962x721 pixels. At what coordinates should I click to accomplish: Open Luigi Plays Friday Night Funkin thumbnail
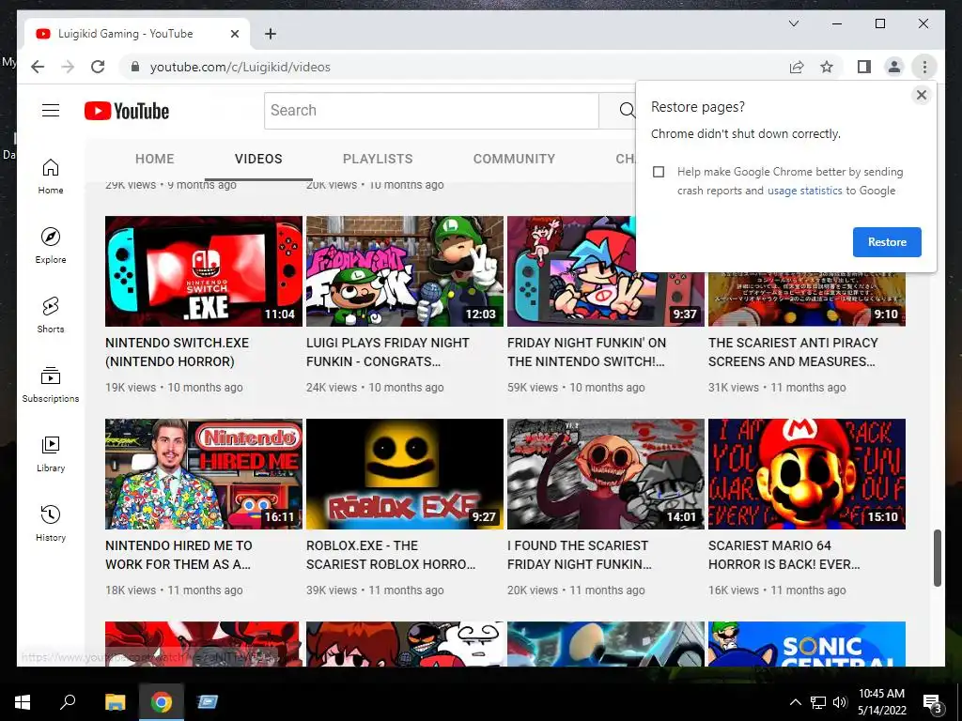click(404, 271)
